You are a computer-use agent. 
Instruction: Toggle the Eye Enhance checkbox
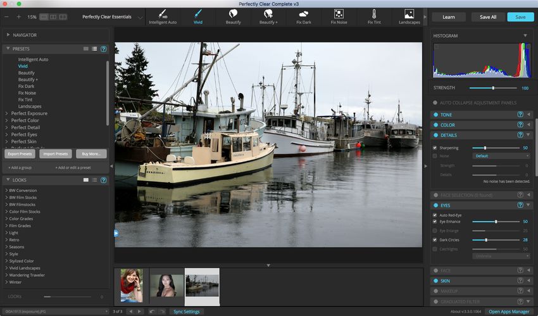[435, 221]
